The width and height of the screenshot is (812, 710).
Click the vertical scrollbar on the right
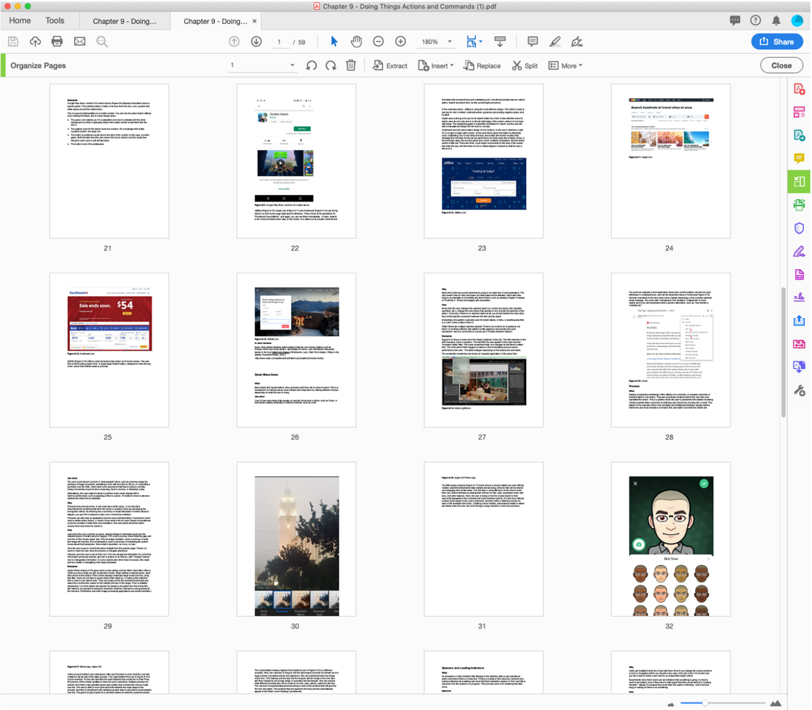pos(783,352)
